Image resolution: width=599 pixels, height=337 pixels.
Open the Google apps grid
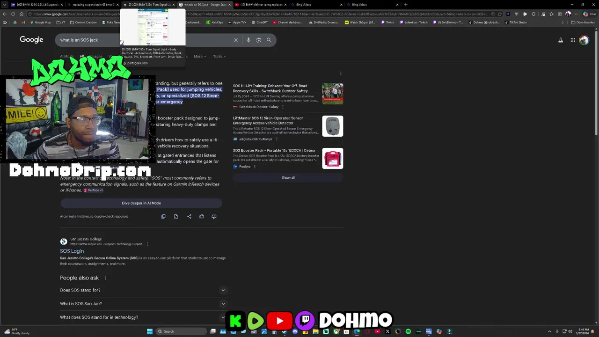(x=572, y=40)
